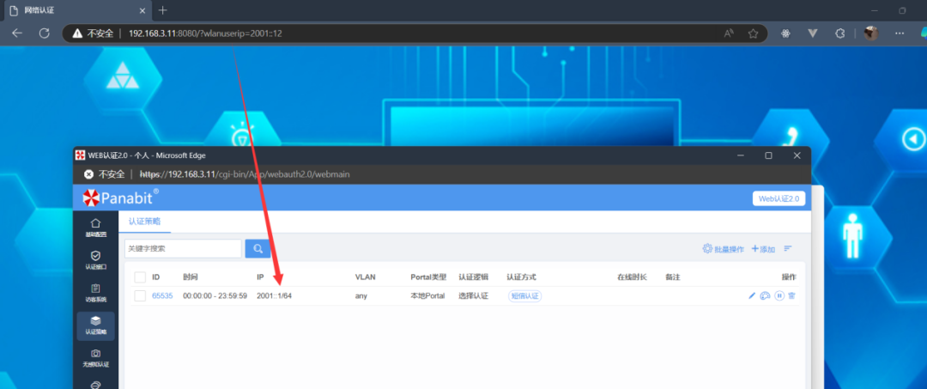Tick the checkbox for row 65535

click(140, 296)
